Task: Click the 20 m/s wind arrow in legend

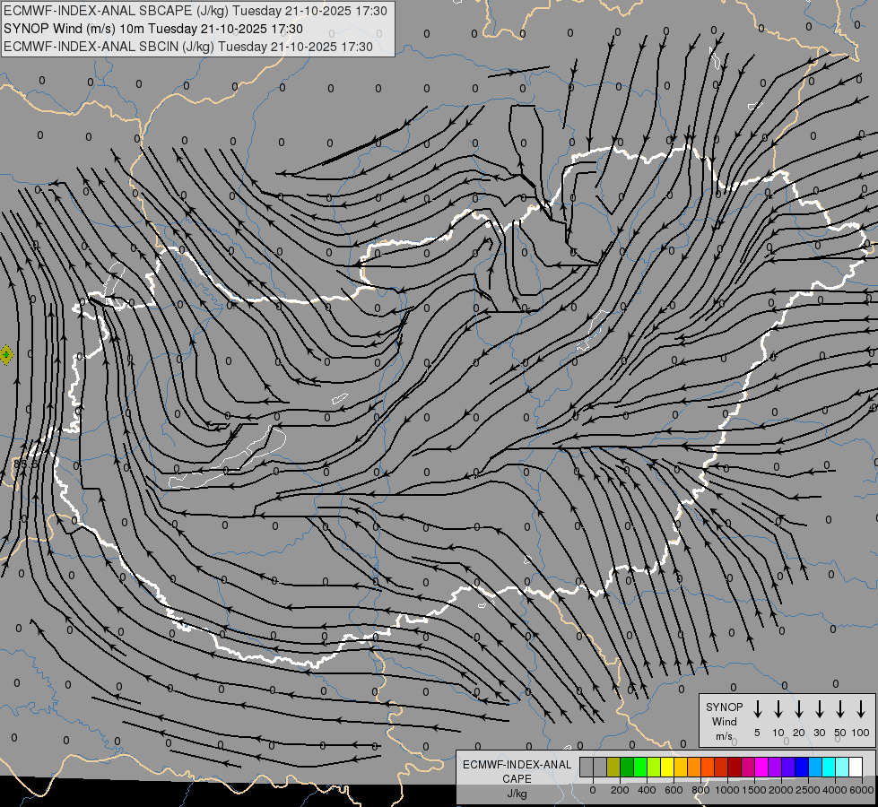Action: (x=799, y=708)
